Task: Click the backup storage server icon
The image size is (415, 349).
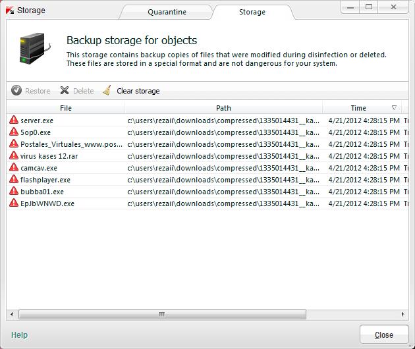Action: point(35,49)
